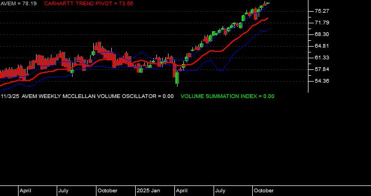Click the first April label on the time axis
The image size is (371, 196).
click(x=25, y=191)
